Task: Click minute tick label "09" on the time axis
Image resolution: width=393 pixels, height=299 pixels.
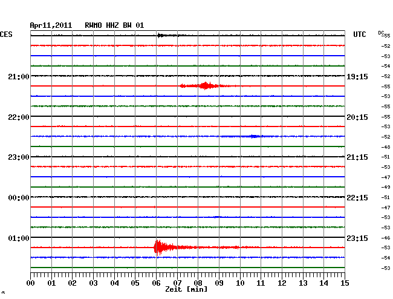Action: [x=219, y=283]
